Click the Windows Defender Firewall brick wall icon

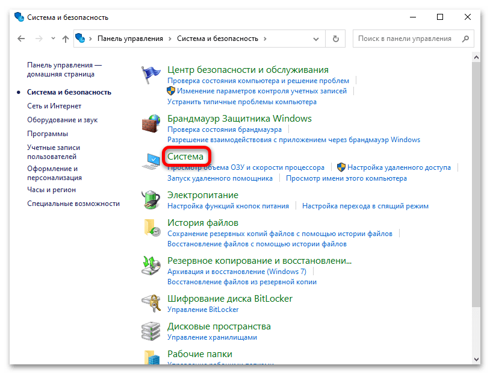click(x=151, y=123)
